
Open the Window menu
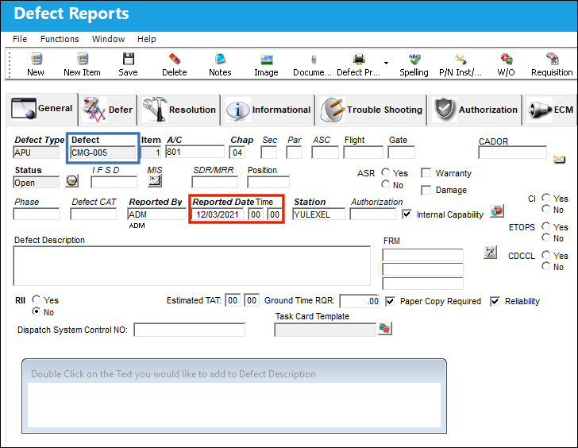(x=108, y=39)
